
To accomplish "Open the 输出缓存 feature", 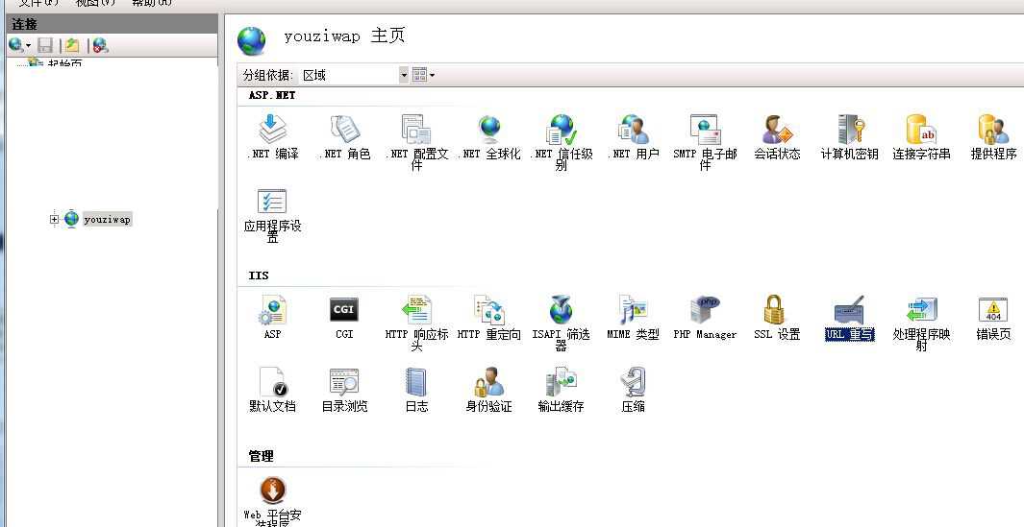I will pyautogui.click(x=561, y=390).
